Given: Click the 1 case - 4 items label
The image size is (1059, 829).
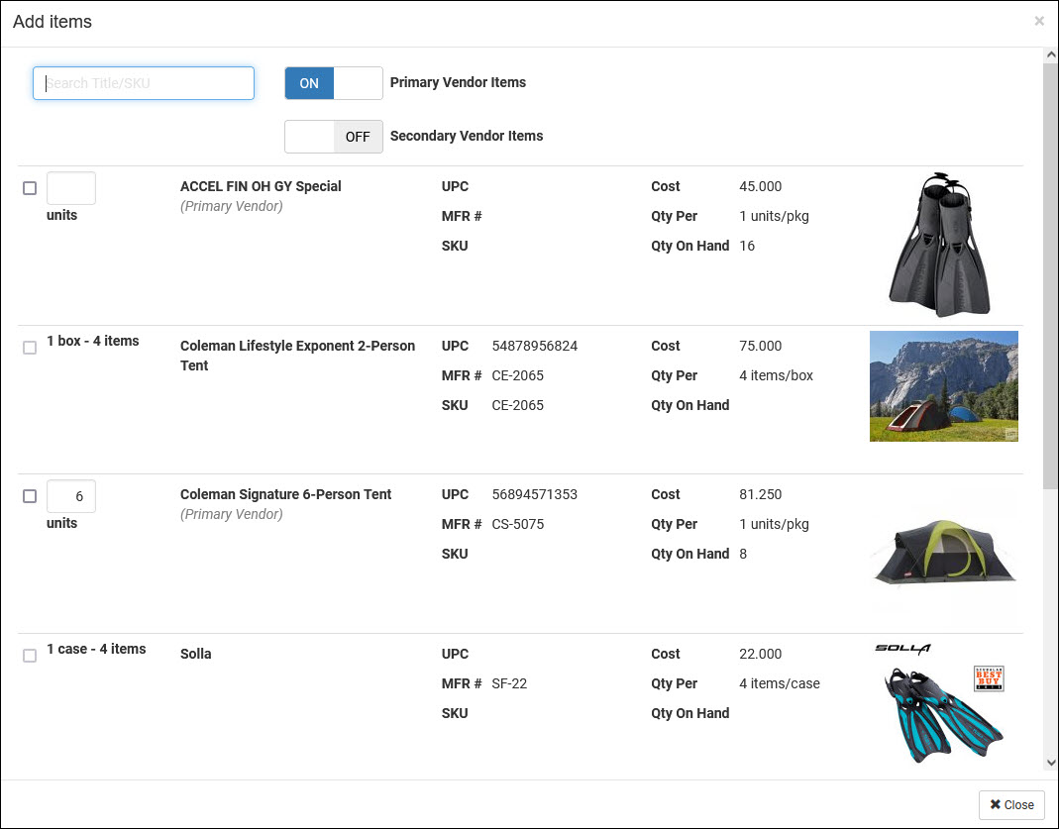Looking at the screenshot, I should click(x=96, y=649).
